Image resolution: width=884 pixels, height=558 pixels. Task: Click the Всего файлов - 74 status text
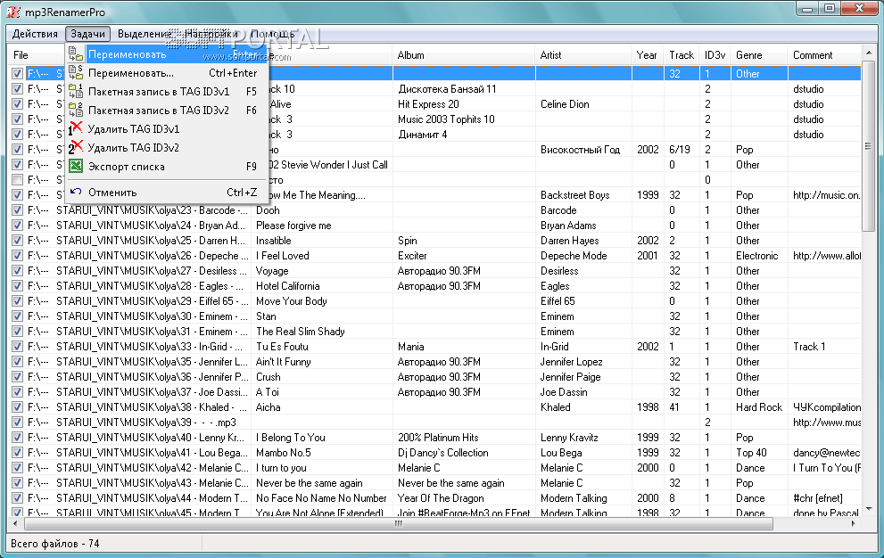55,544
